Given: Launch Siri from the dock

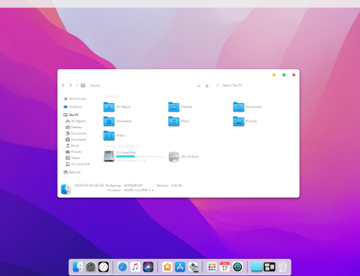Looking at the screenshot, I should 148,267.
